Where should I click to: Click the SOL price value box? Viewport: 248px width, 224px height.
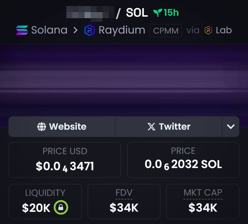183,160
